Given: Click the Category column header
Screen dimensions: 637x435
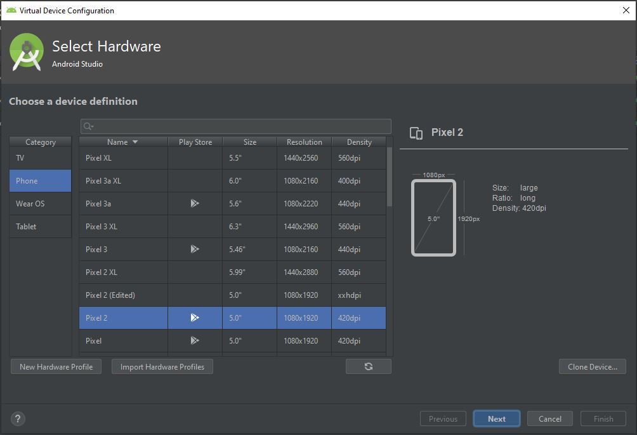Looking at the screenshot, I should point(40,142).
